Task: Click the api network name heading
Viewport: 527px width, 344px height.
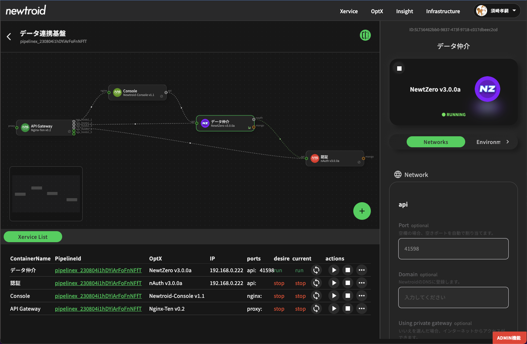Action: tap(403, 204)
